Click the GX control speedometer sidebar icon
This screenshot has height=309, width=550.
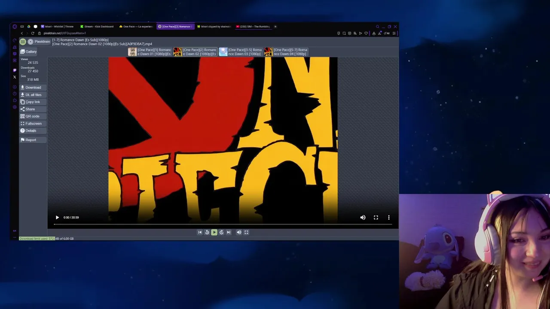coord(15,40)
